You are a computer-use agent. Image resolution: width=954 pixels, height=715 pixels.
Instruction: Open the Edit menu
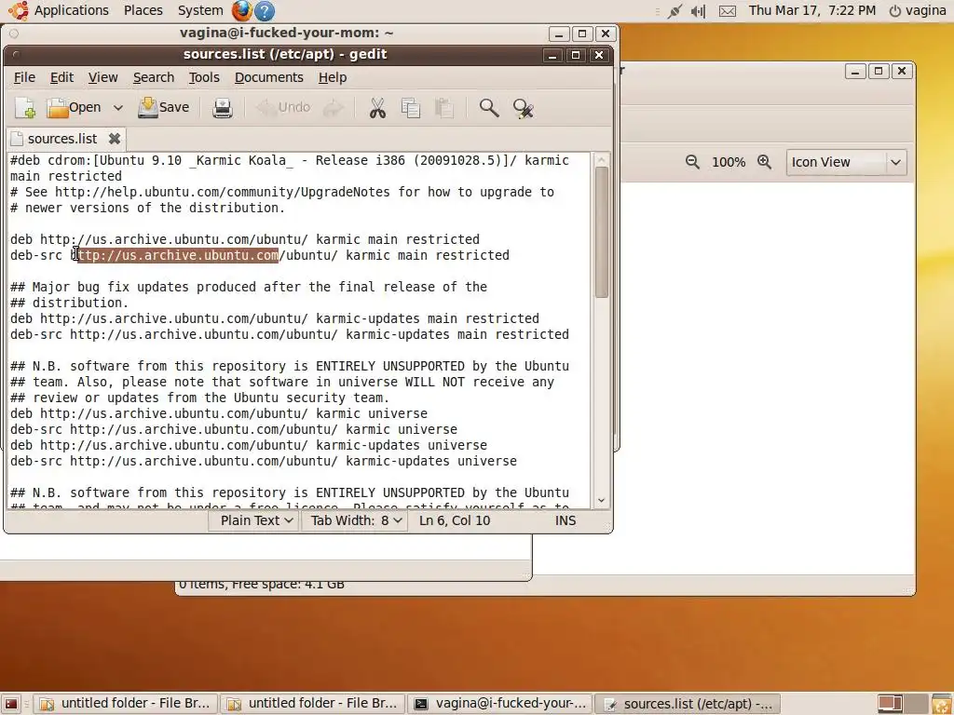tap(61, 78)
